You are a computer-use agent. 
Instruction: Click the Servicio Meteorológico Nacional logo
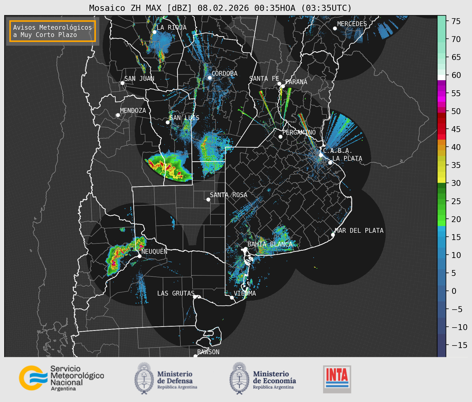(61, 378)
